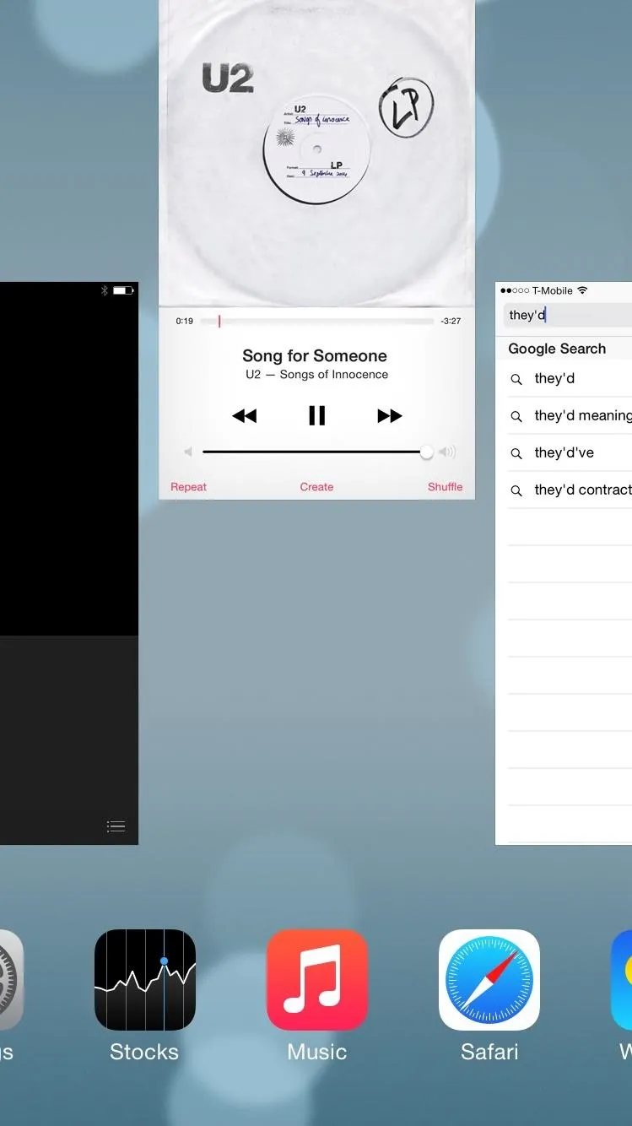
Task: Open the Stocks app icon
Action: pyautogui.click(x=145, y=980)
